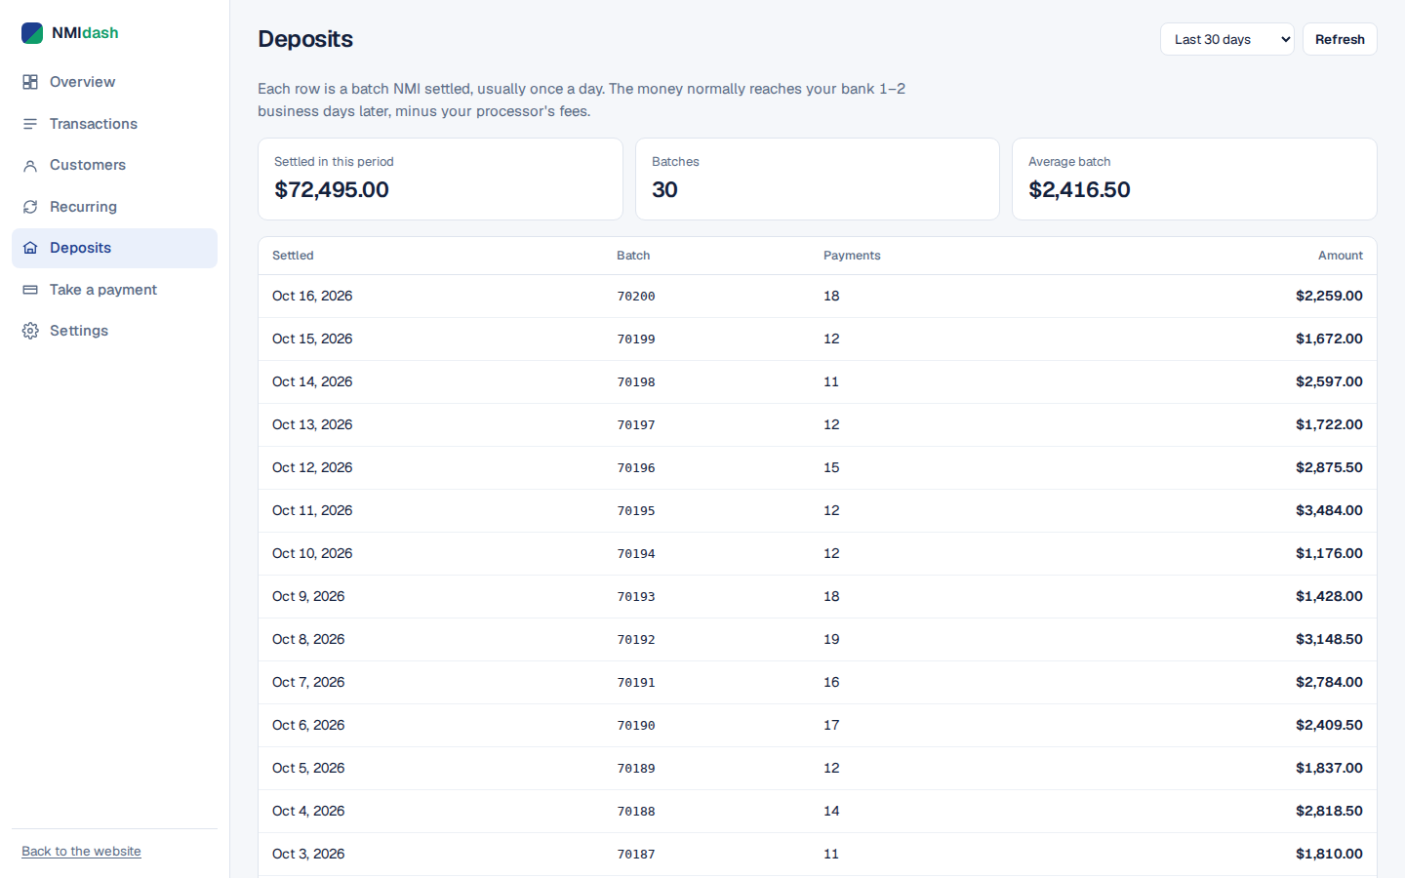The width and height of the screenshot is (1405, 878).
Task: Click the Batches count 30 value
Action: click(x=664, y=189)
